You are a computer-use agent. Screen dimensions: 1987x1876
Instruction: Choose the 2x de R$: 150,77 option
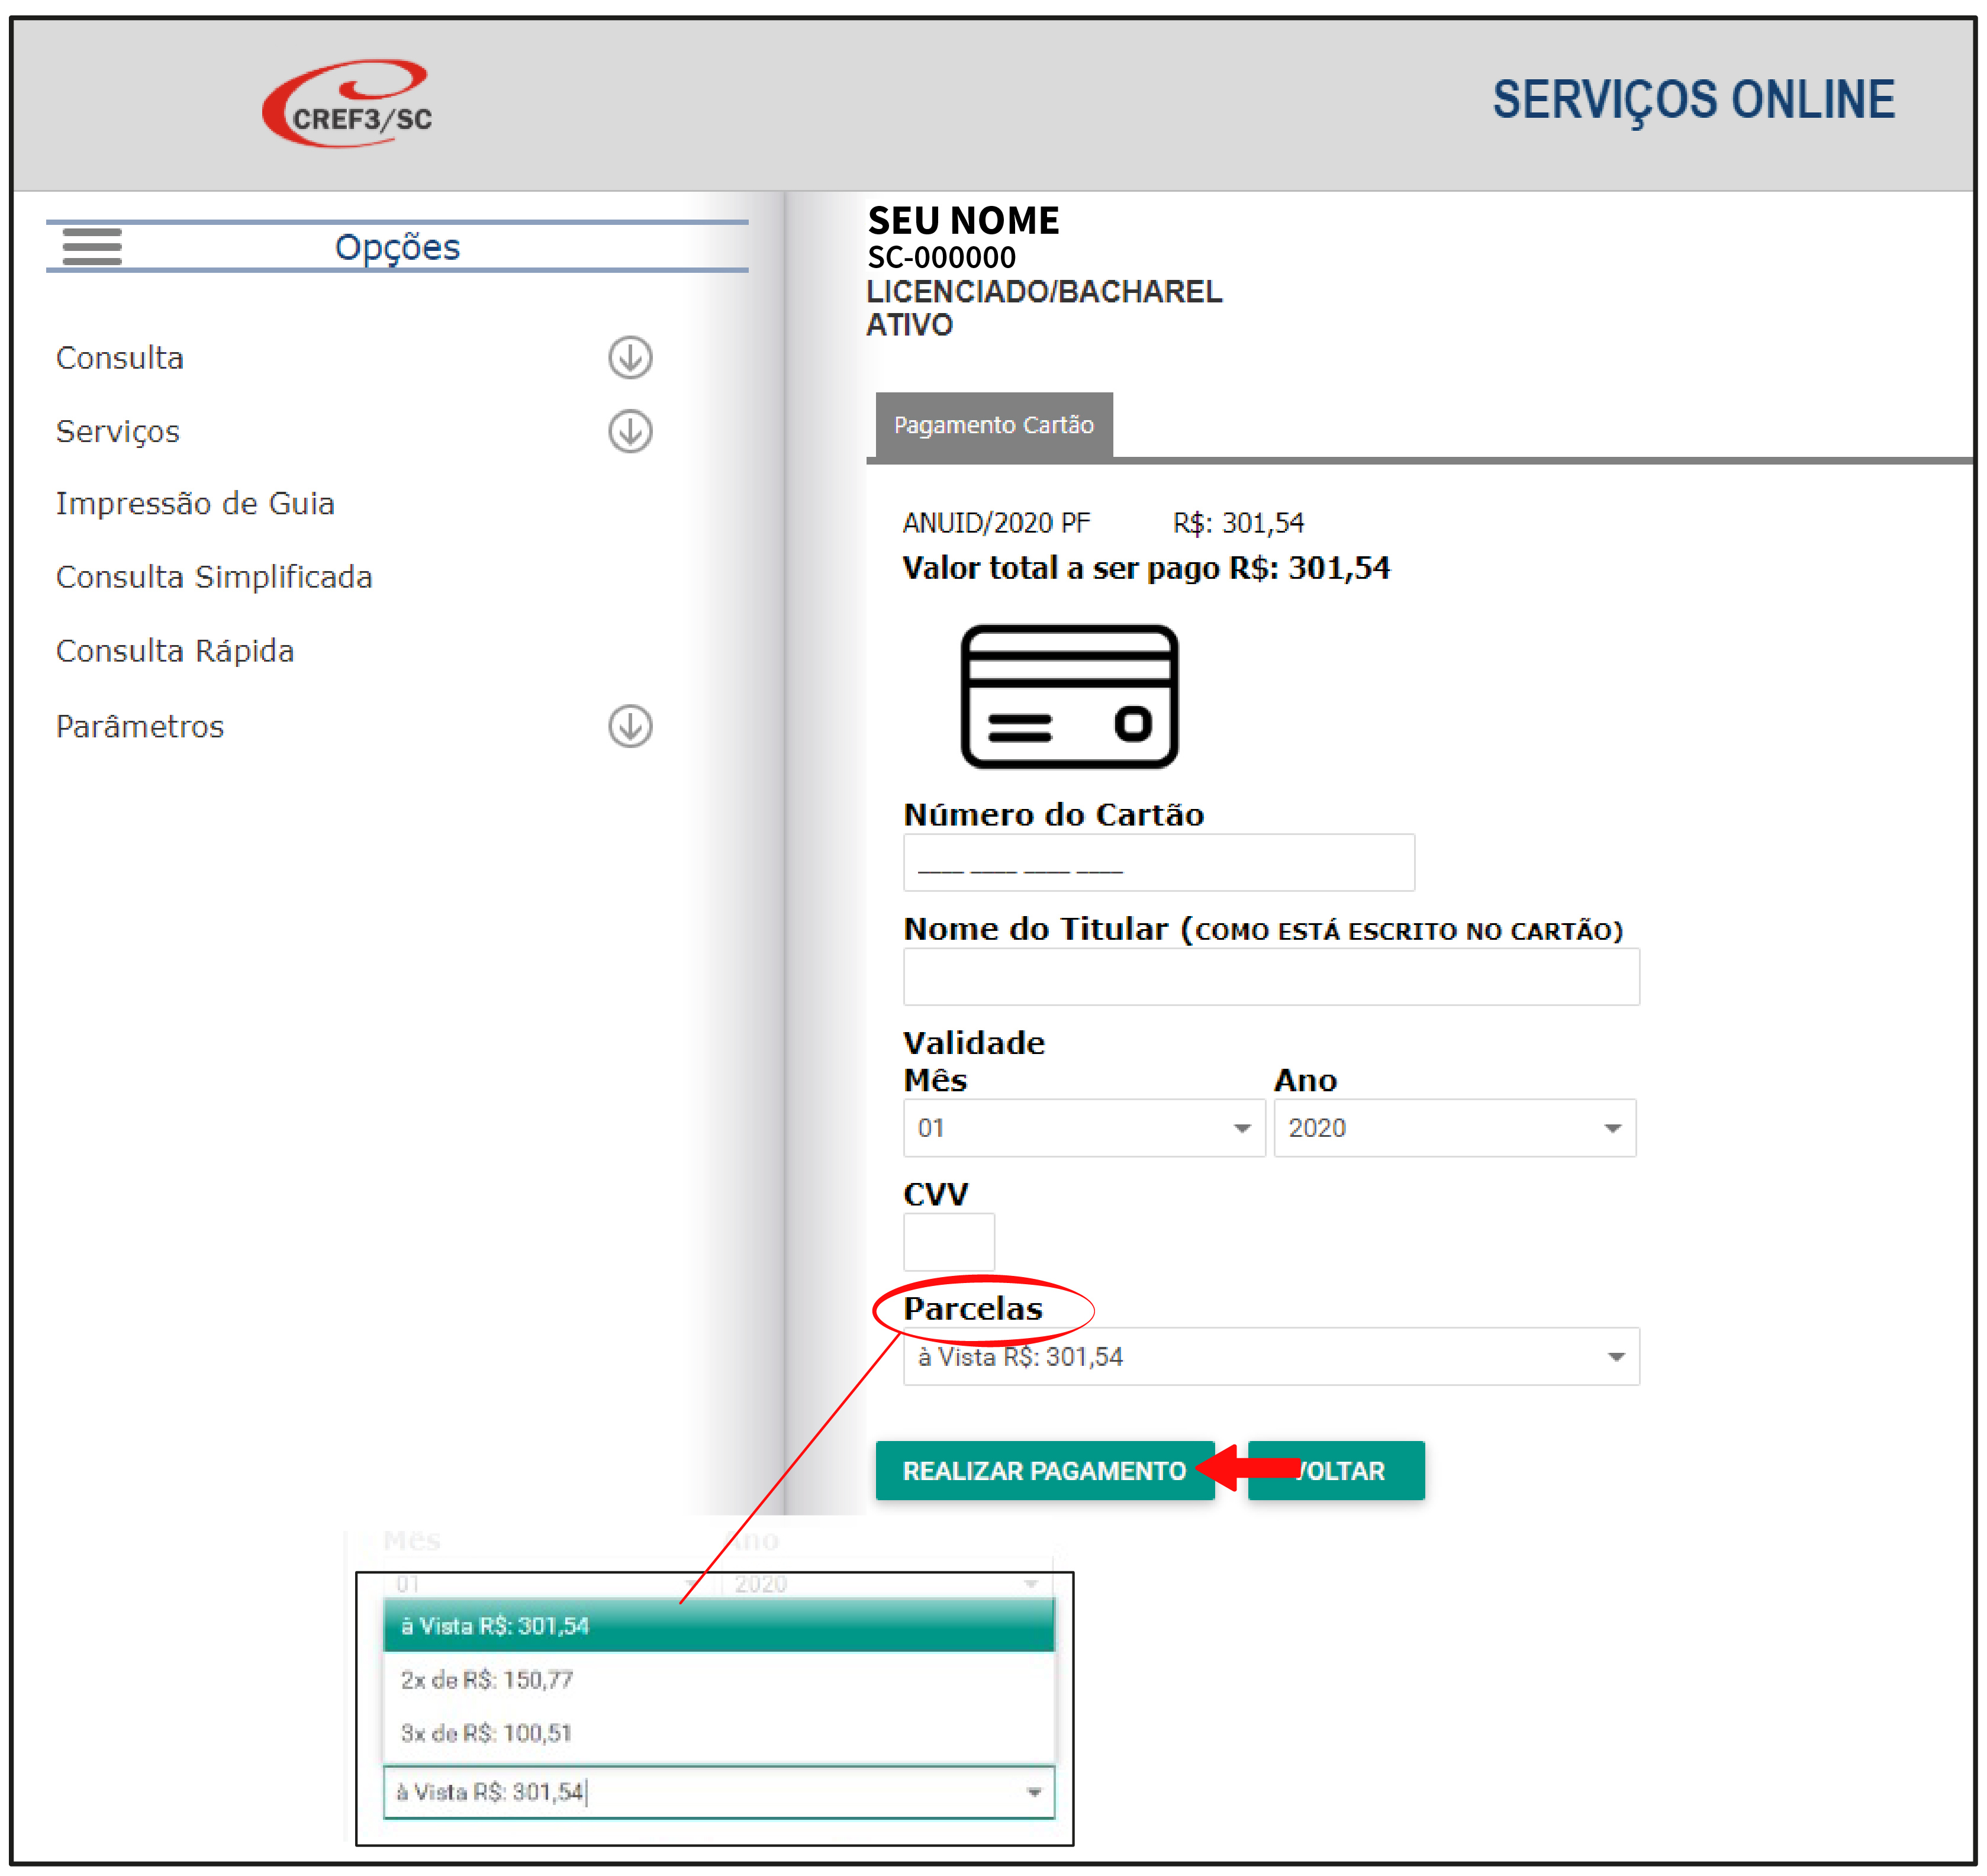pyautogui.click(x=486, y=1680)
